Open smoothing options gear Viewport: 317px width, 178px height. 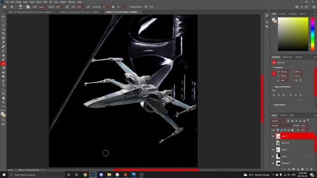click(x=113, y=7)
